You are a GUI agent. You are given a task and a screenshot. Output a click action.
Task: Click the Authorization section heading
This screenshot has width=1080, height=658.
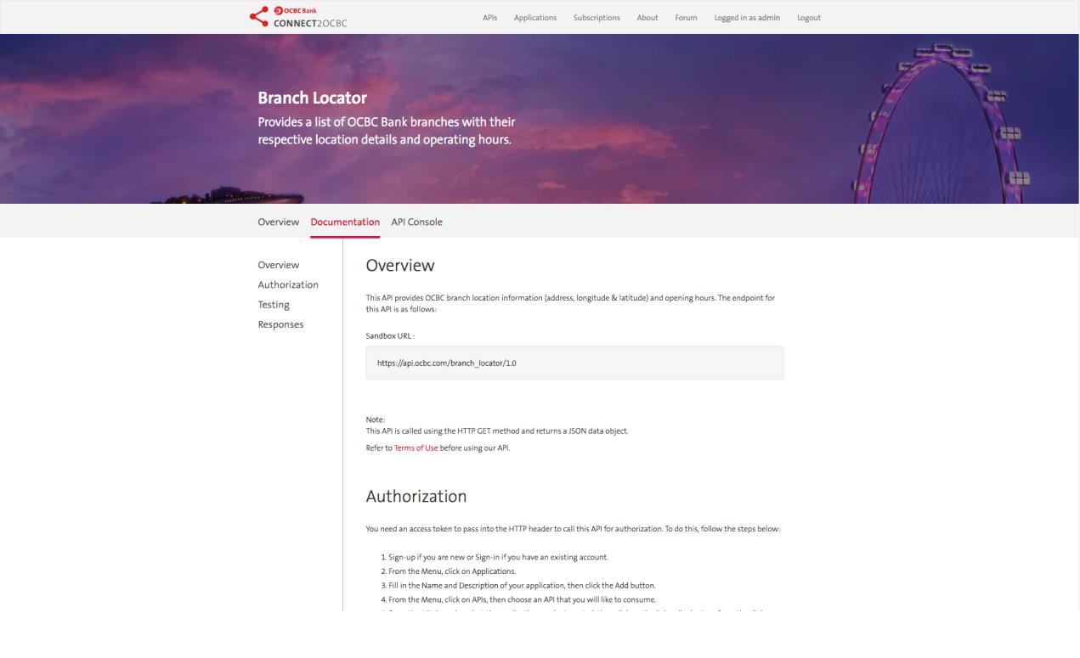tap(416, 496)
